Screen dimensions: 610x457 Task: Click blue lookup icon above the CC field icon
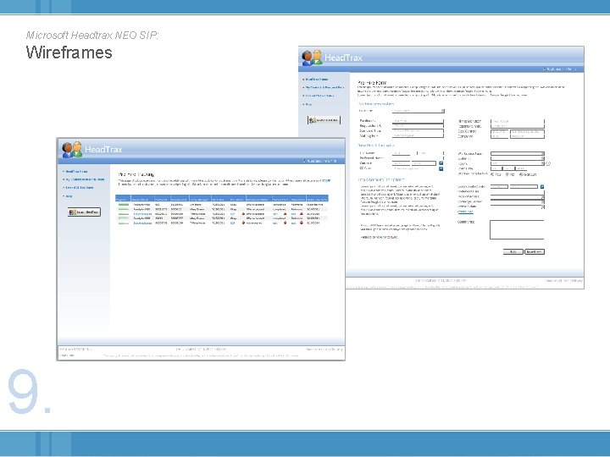click(441, 162)
